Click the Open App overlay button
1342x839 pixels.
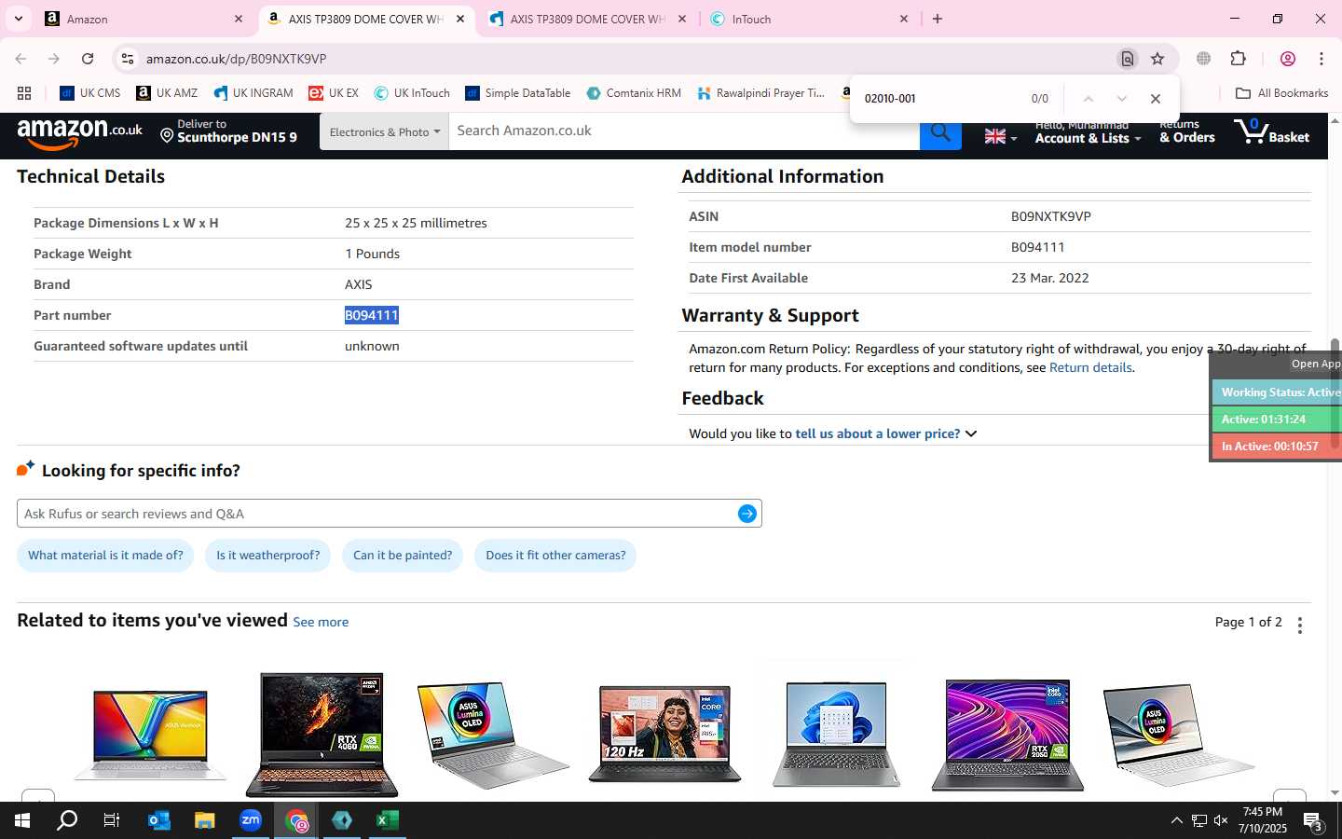[x=1315, y=364]
